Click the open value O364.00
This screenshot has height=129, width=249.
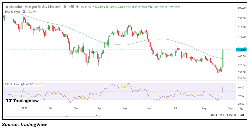[x=86, y=7]
